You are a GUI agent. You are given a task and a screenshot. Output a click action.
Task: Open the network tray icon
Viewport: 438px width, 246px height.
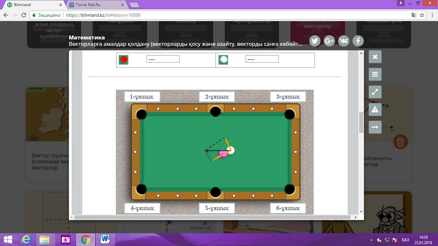(387, 240)
